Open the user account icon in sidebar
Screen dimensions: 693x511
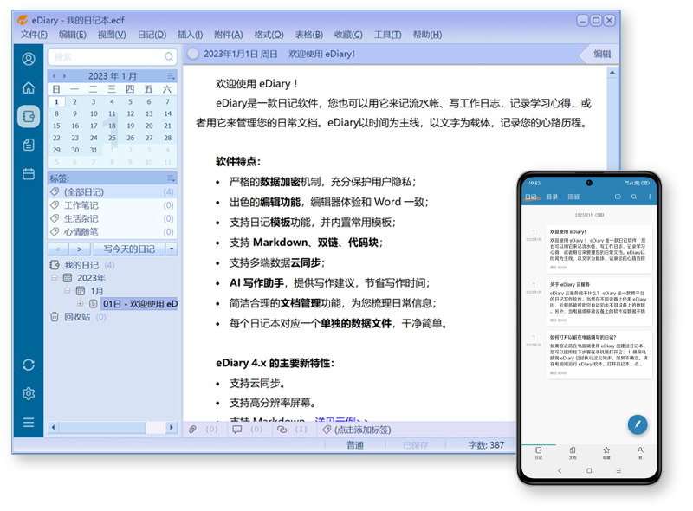click(29, 59)
